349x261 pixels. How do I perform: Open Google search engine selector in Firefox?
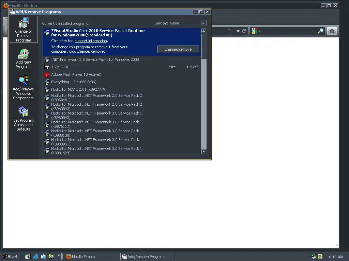[x=256, y=31]
